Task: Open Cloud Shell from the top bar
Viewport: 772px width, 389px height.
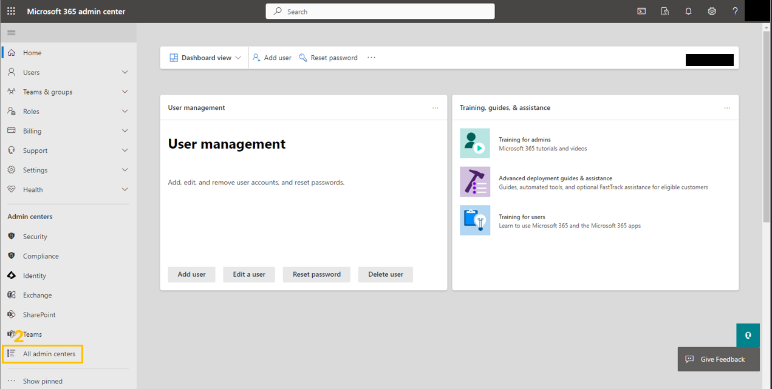Action: coord(641,11)
